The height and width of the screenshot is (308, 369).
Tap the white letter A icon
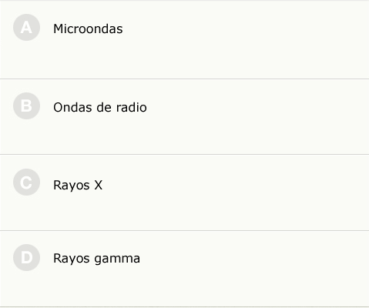tap(26, 28)
